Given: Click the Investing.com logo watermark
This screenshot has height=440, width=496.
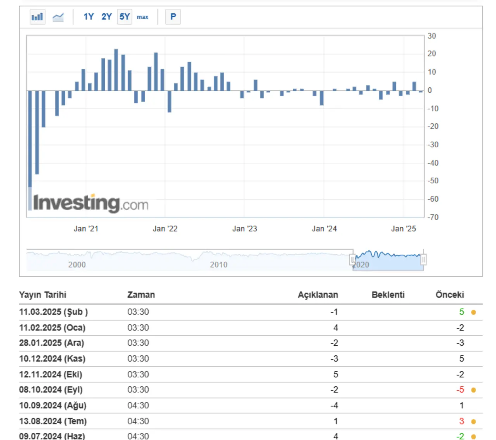Looking at the screenshot, I should 91,203.
